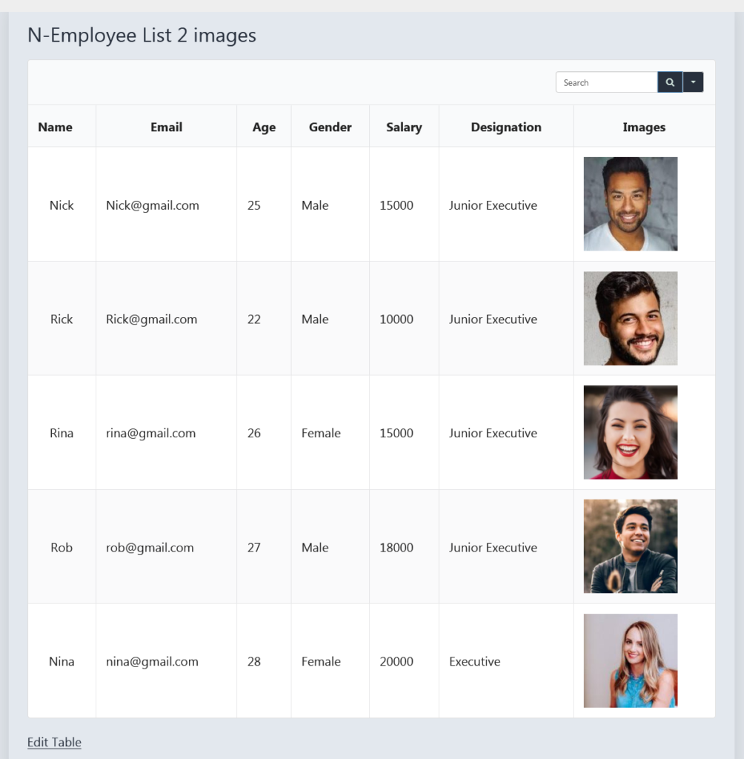Sort by the Salary column header
Image resolution: width=744 pixels, height=759 pixels.
coord(404,127)
